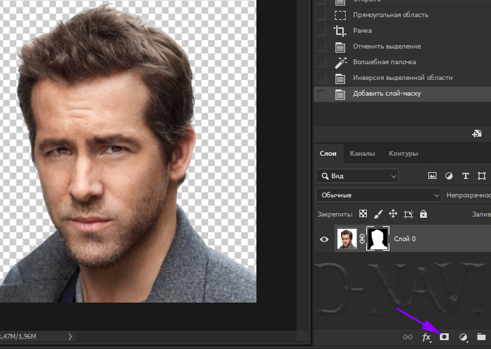Viewport: 491px width, 349px height.
Task: Expand the status bar info arrow
Action: tap(70, 337)
